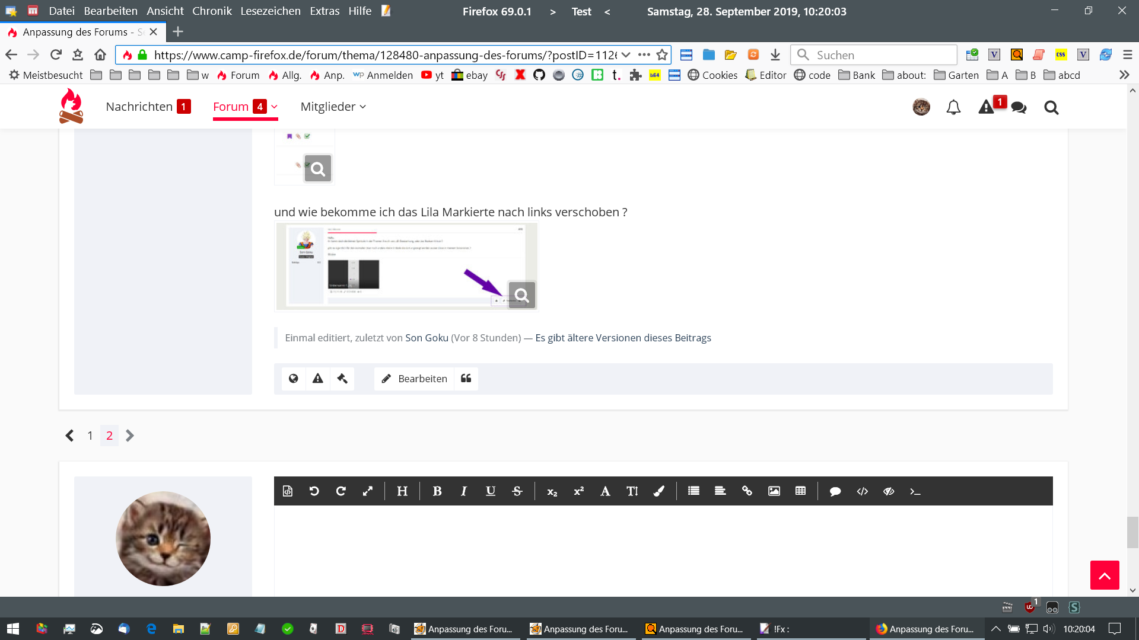Open the address bar history dropdown
The width and height of the screenshot is (1139, 640).
click(x=626, y=55)
